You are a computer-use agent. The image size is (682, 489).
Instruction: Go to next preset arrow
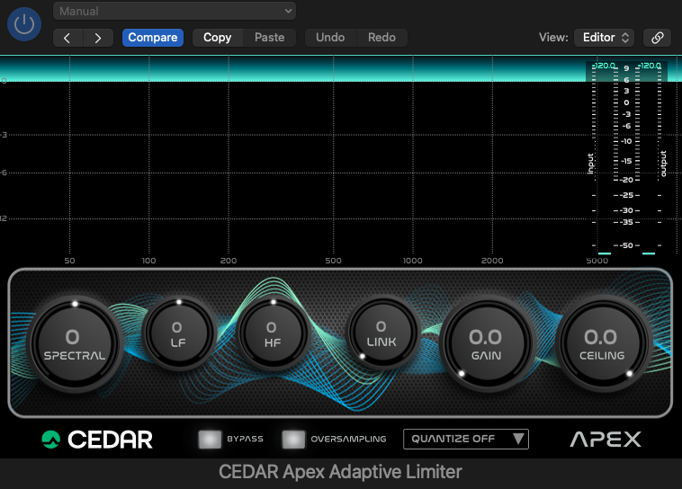coord(98,38)
